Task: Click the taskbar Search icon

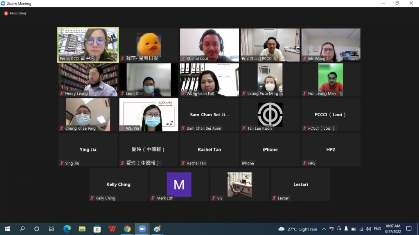Action: click(x=22, y=229)
